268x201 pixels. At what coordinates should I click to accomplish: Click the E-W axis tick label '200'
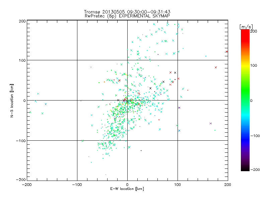228,185
